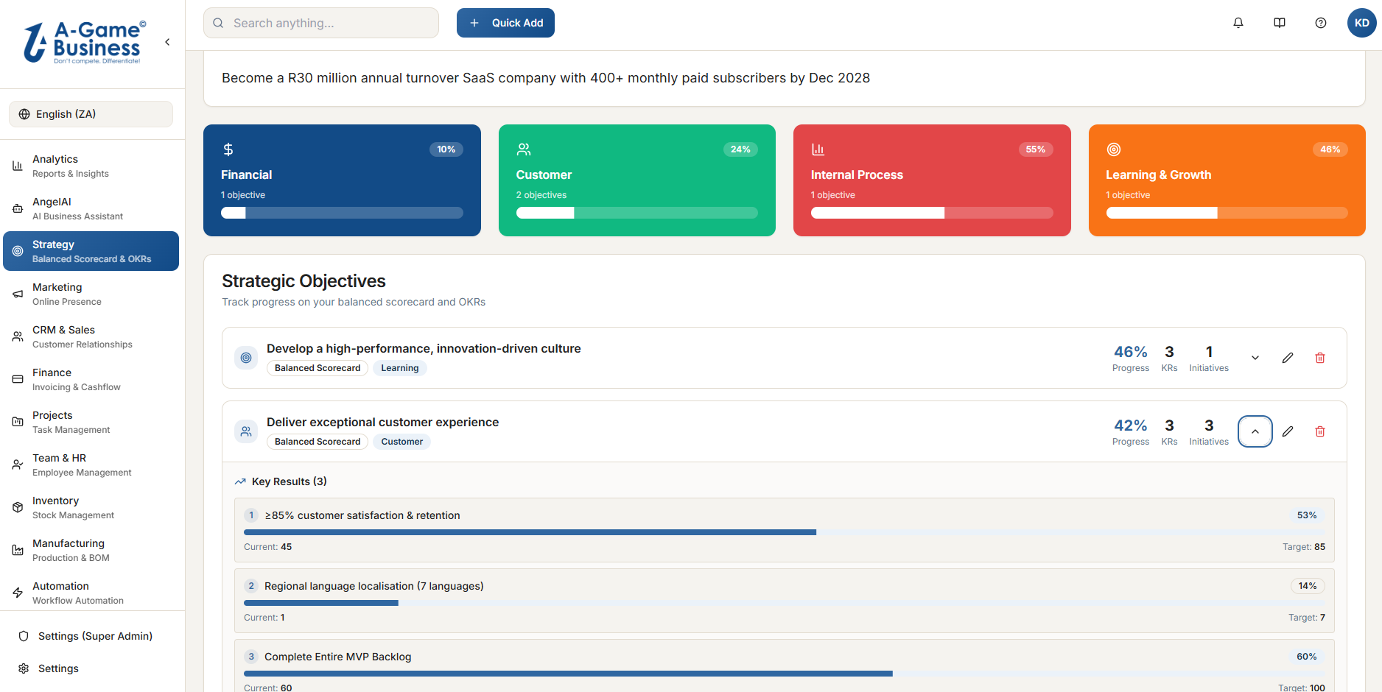Click the Automation lightning icon
This screenshot has height=692, width=1382.
[x=18, y=593]
